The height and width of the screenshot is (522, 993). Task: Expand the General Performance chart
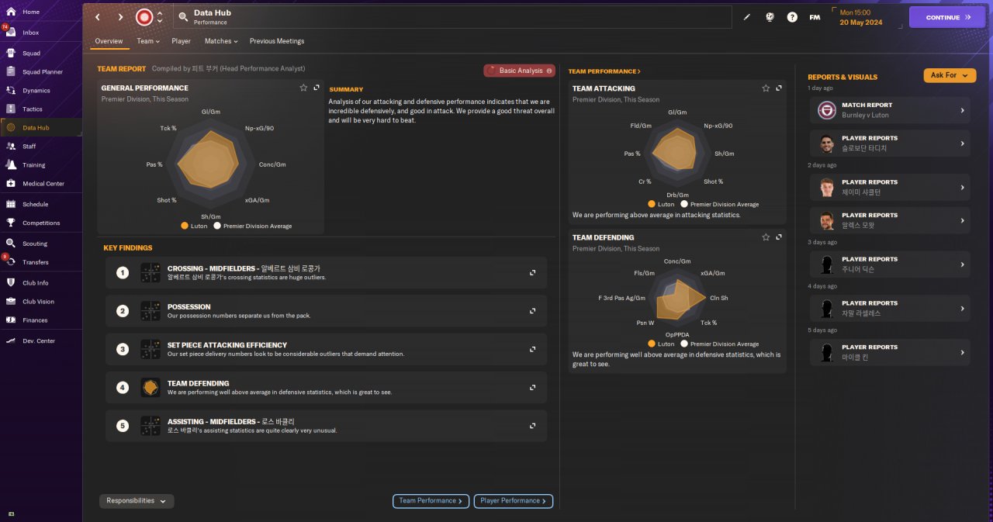click(x=317, y=88)
